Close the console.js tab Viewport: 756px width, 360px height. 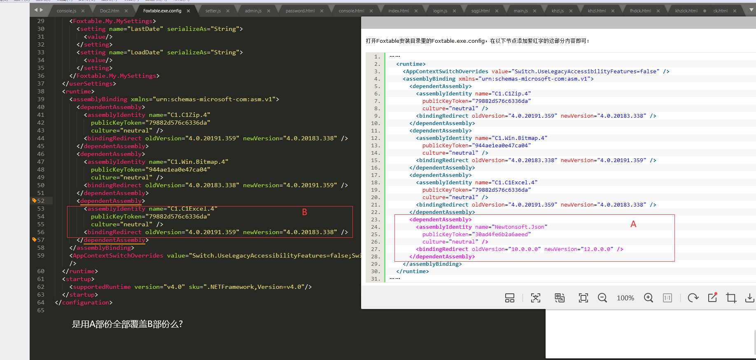[83, 11]
